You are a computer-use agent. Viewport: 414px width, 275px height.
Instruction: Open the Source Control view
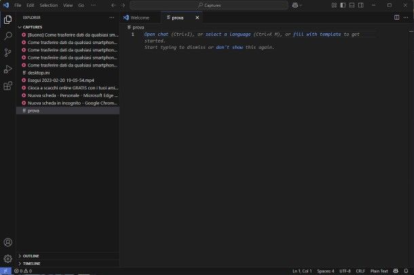[8, 52]
